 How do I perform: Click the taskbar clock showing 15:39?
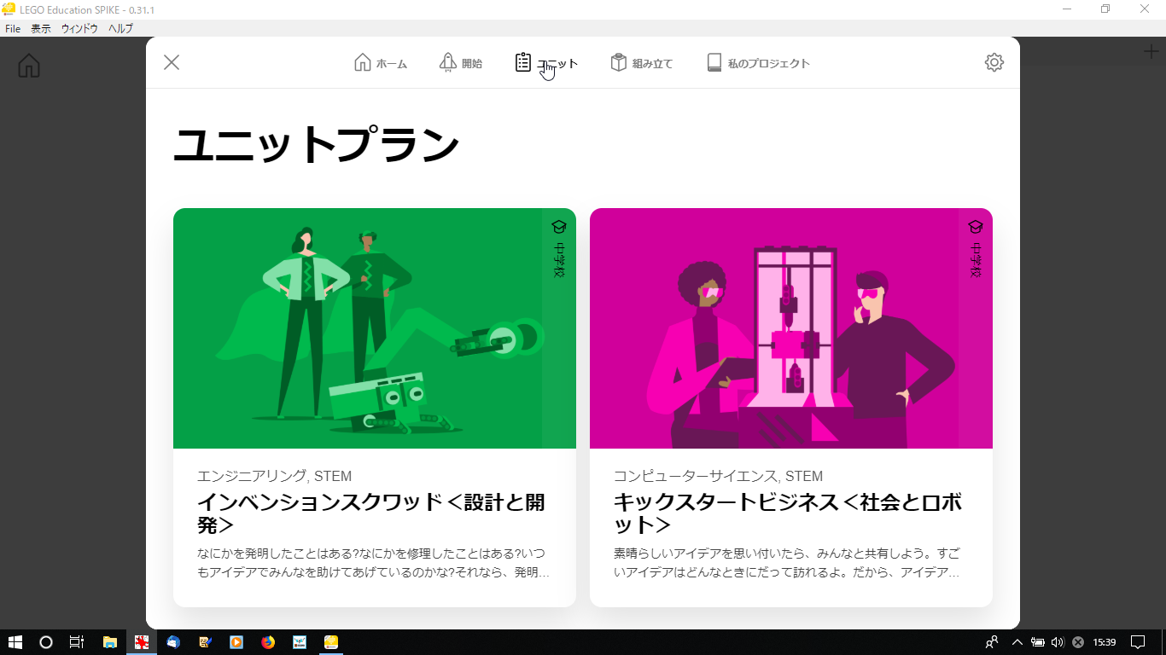(x=1105, y=642)
